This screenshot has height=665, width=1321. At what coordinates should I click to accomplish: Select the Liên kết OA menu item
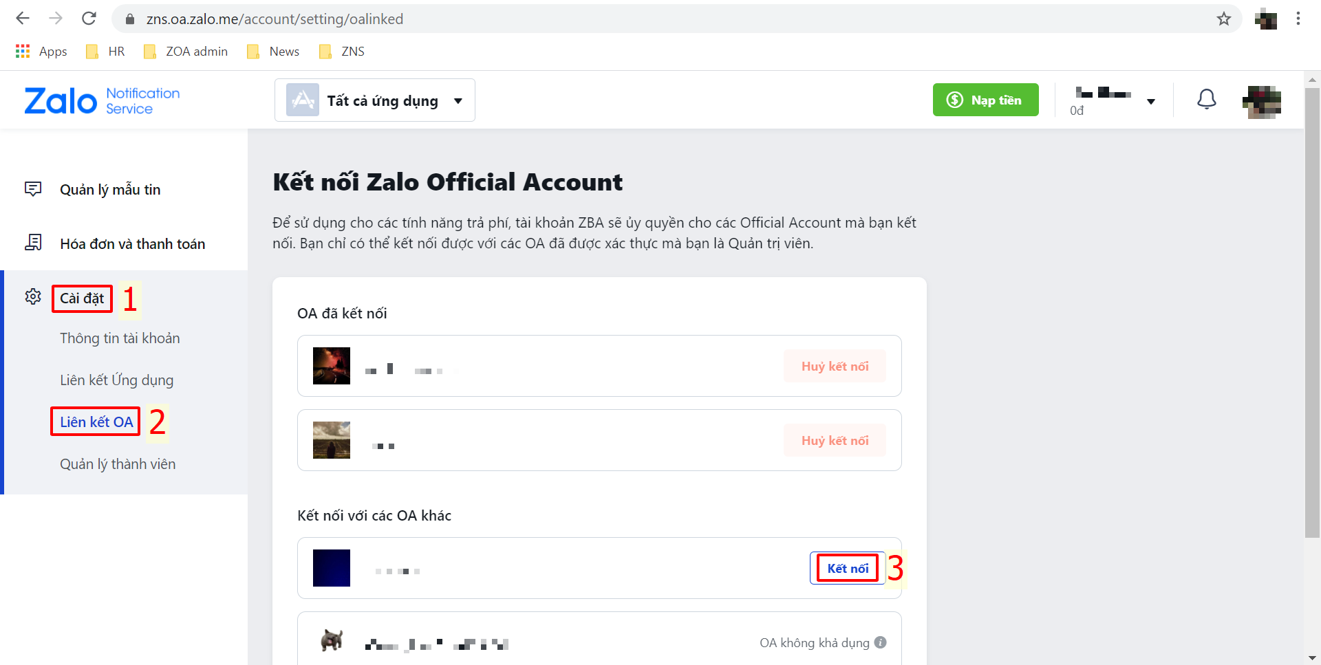tap(96, 422)
